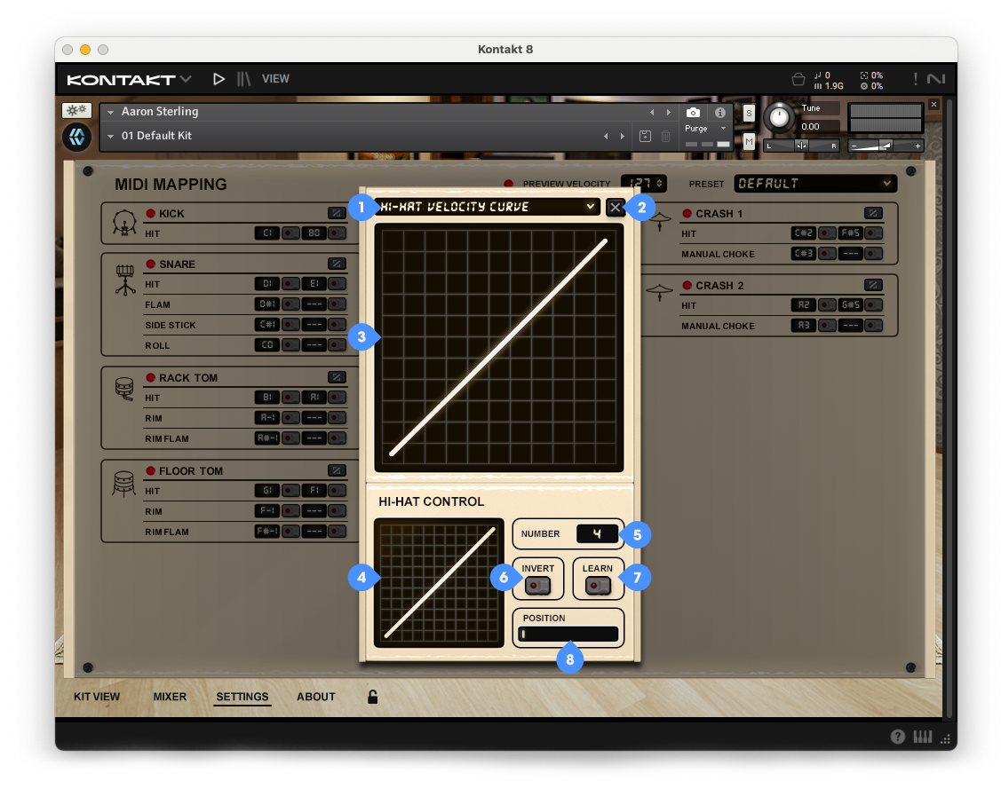
Task: Expand the Aaron Sterling instrument menu
Action: (x=110, y=112)
